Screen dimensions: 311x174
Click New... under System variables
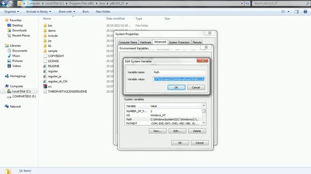tap(157, 131)
